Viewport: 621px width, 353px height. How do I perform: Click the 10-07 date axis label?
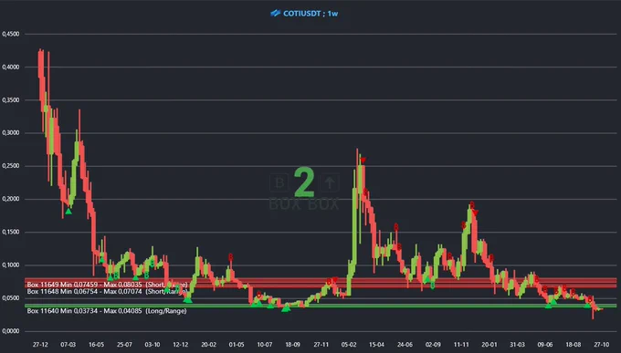tap(265, 345)
